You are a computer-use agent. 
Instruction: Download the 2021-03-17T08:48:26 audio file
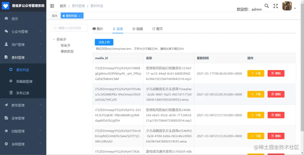[256, 73]
